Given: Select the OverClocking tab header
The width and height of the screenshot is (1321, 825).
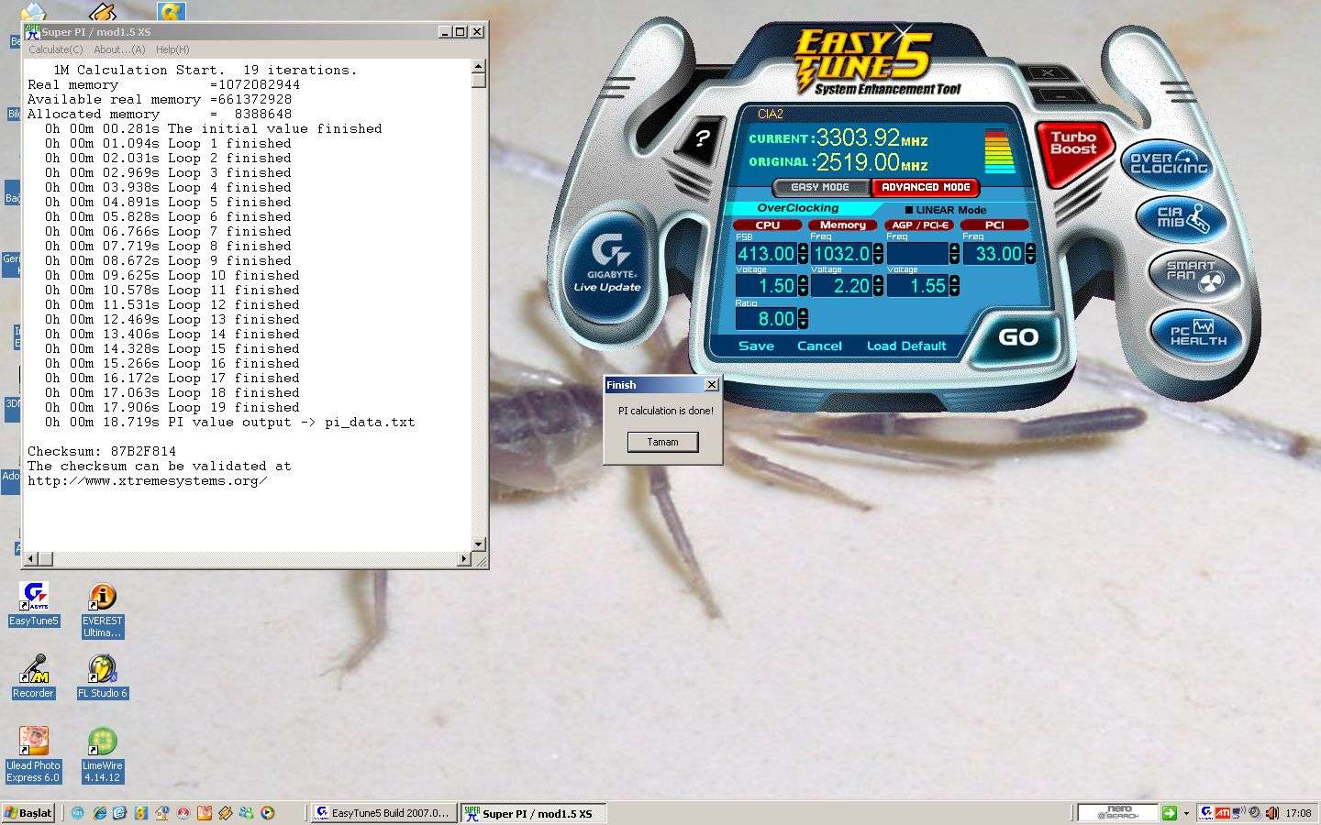Looking at the screenshot, I should (798, 208).
